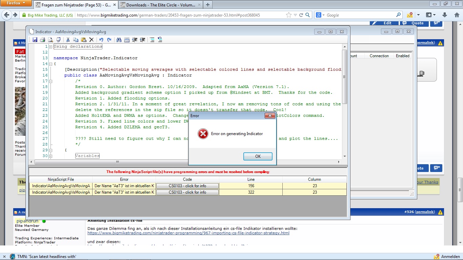463x260 pixels.
Task: Click the code editor horizontal scrollbar thumb
Action: (x=117, y=162)
